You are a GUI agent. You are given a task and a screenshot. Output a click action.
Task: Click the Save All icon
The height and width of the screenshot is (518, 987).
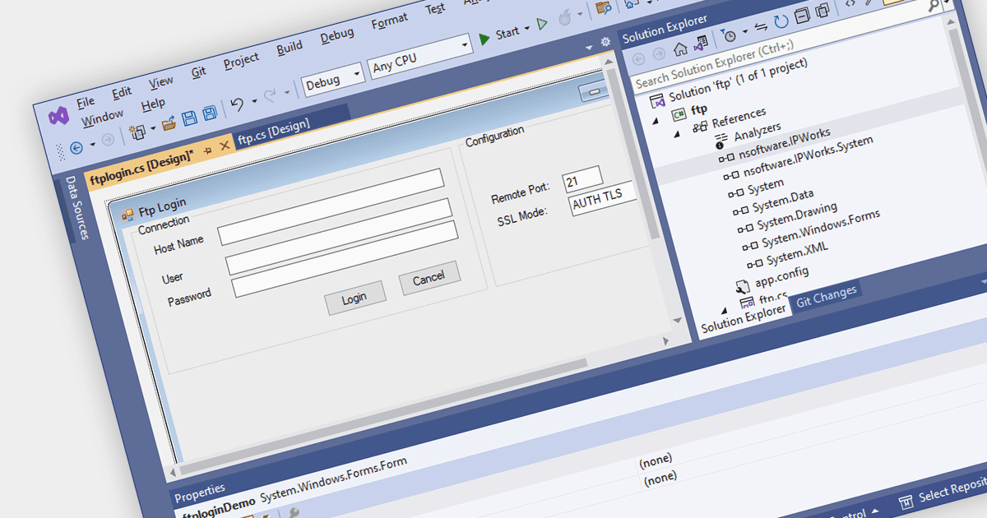[x=210, y=113]
